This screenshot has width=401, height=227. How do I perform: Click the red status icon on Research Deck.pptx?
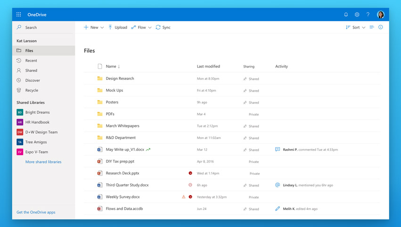point(190,173)
